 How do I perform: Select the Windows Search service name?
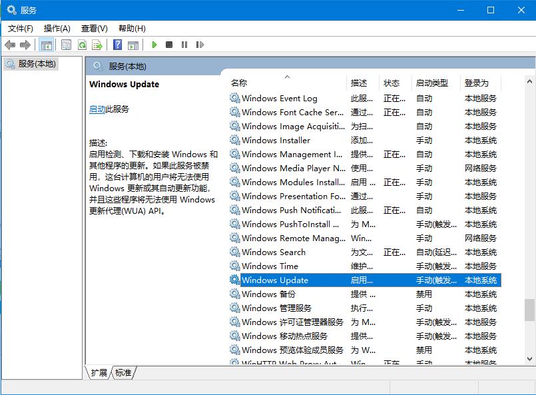(274, 252)
